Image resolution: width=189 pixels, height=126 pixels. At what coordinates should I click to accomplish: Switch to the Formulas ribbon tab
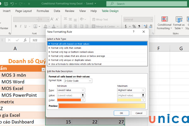click(43, 11)
